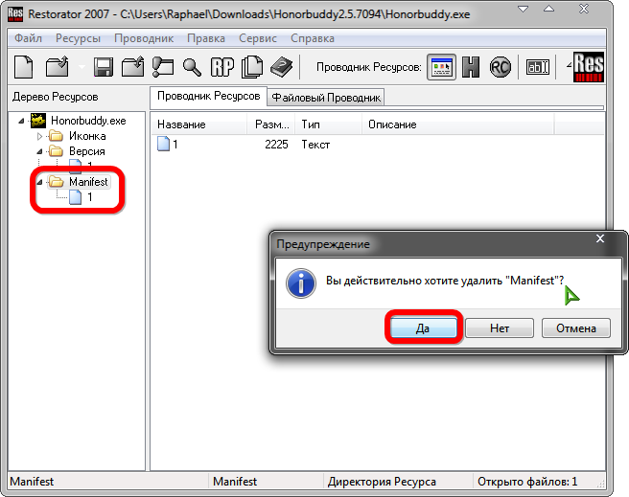Click the Save As folder icon
Viewport: 629px width, 497px height.
132,66
